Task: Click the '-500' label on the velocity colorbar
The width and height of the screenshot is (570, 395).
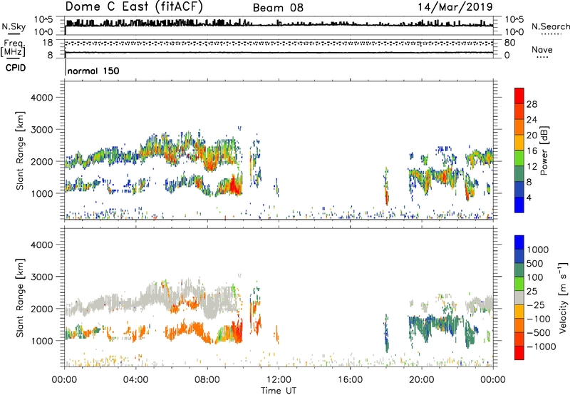Action: tap(539, 333)
